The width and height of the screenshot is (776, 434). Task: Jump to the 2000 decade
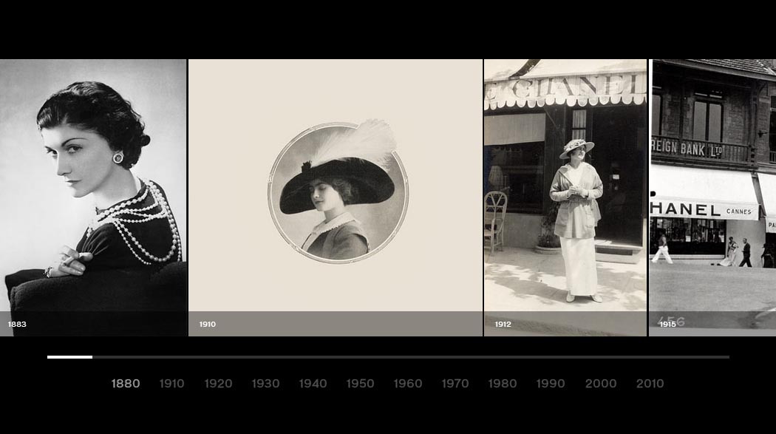click(600, 384)
